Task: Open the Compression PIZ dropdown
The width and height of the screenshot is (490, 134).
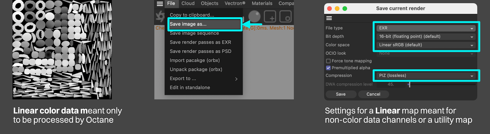Action: (426, 76)
